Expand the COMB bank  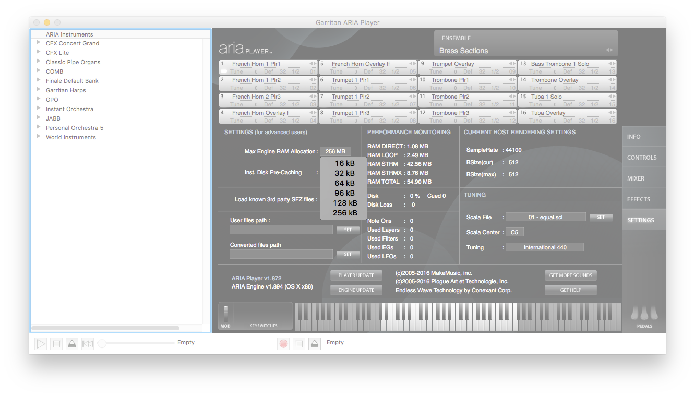(39, 71)
